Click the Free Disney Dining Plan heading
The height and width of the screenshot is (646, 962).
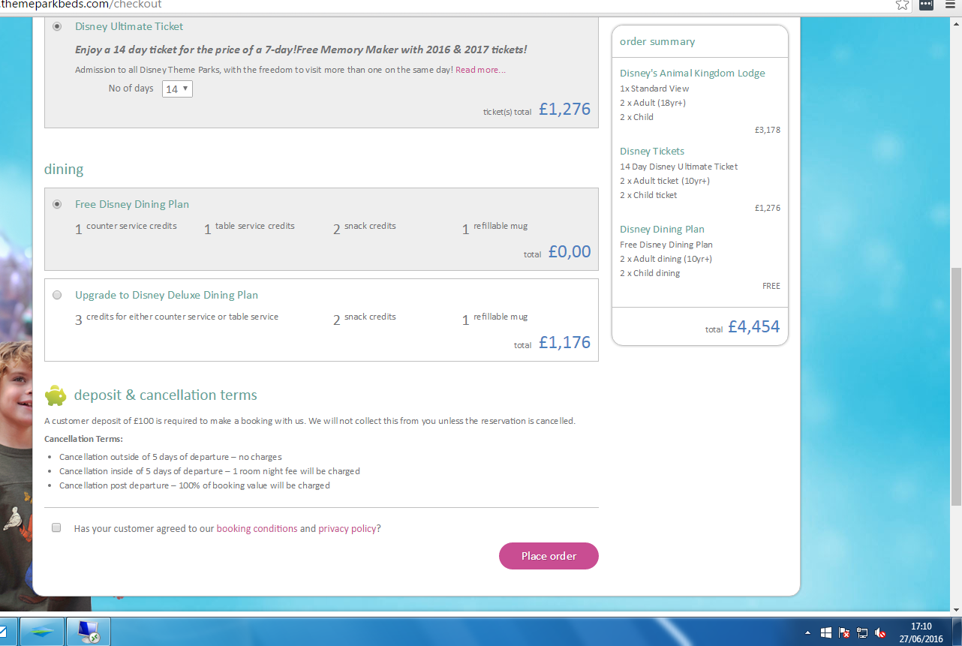[x=132, y=204]
